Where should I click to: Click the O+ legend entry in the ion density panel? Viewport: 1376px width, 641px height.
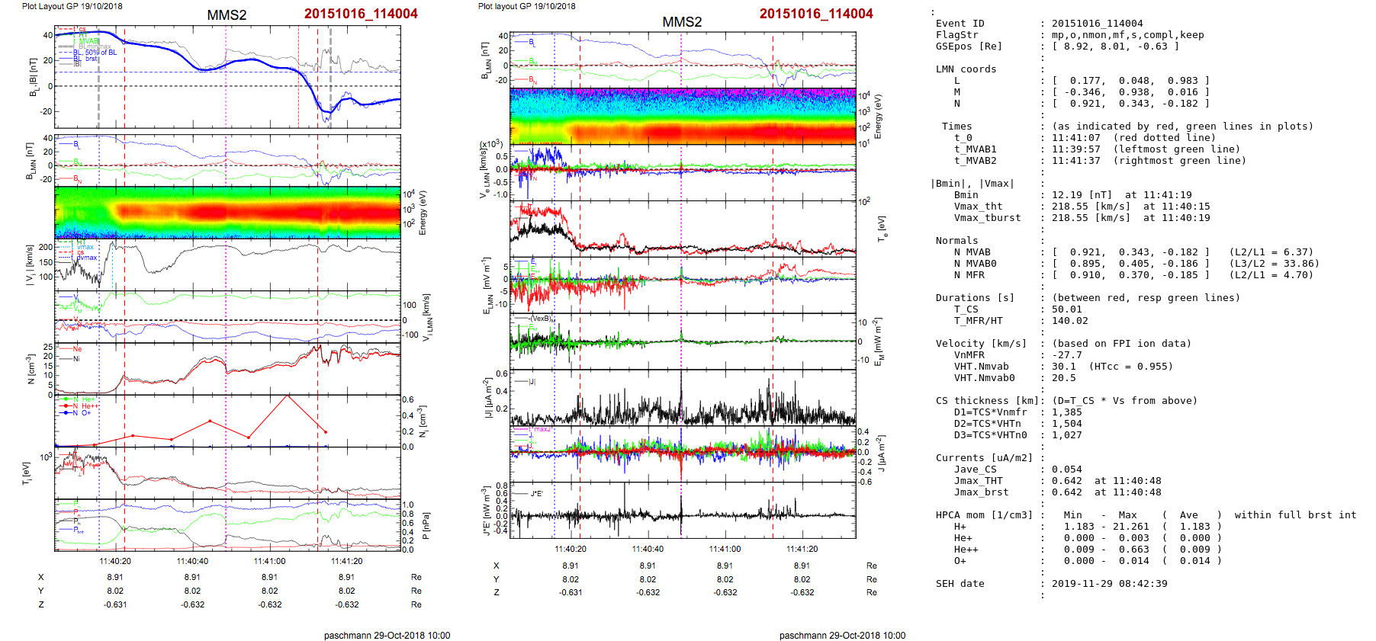(85, 413)
